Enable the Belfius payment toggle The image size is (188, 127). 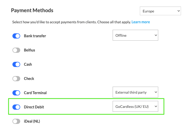click(16, 50)
